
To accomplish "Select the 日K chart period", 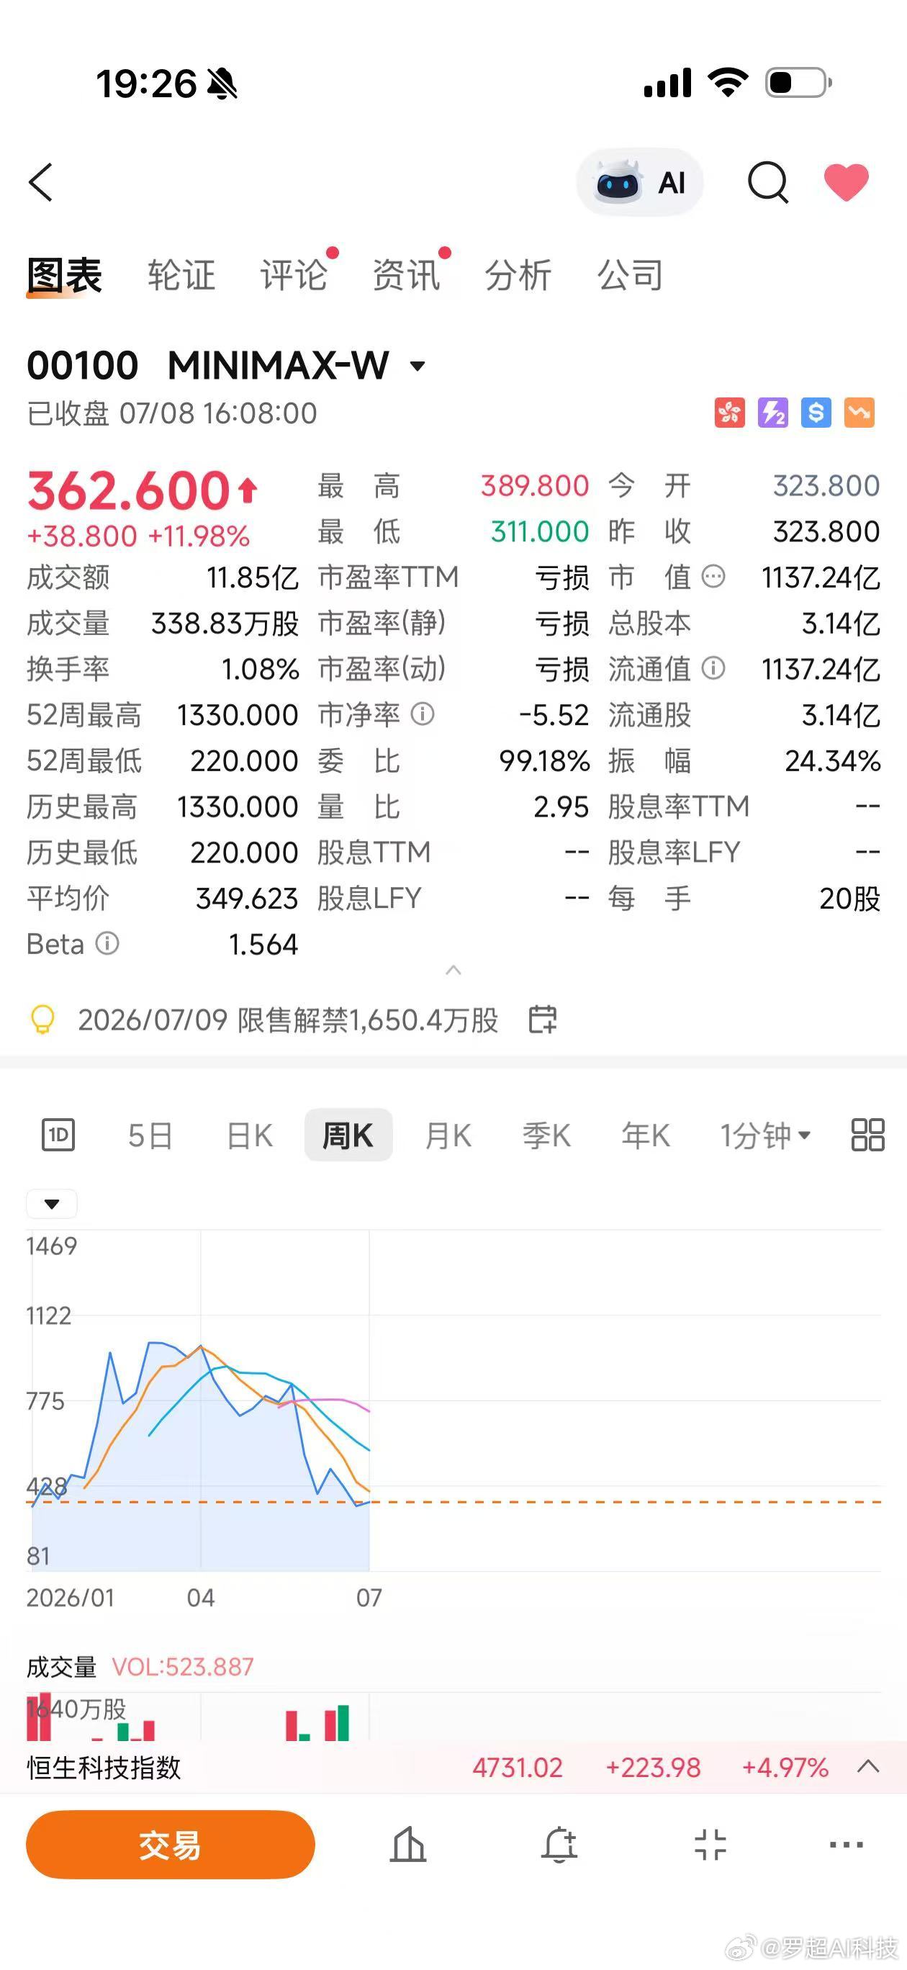I will coord(250,1135).
